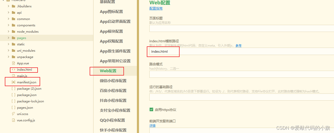This screenshot has height=133, width=334.
Task: Expand the unpackage folder arrow
Action: click(x=8, y=57)
